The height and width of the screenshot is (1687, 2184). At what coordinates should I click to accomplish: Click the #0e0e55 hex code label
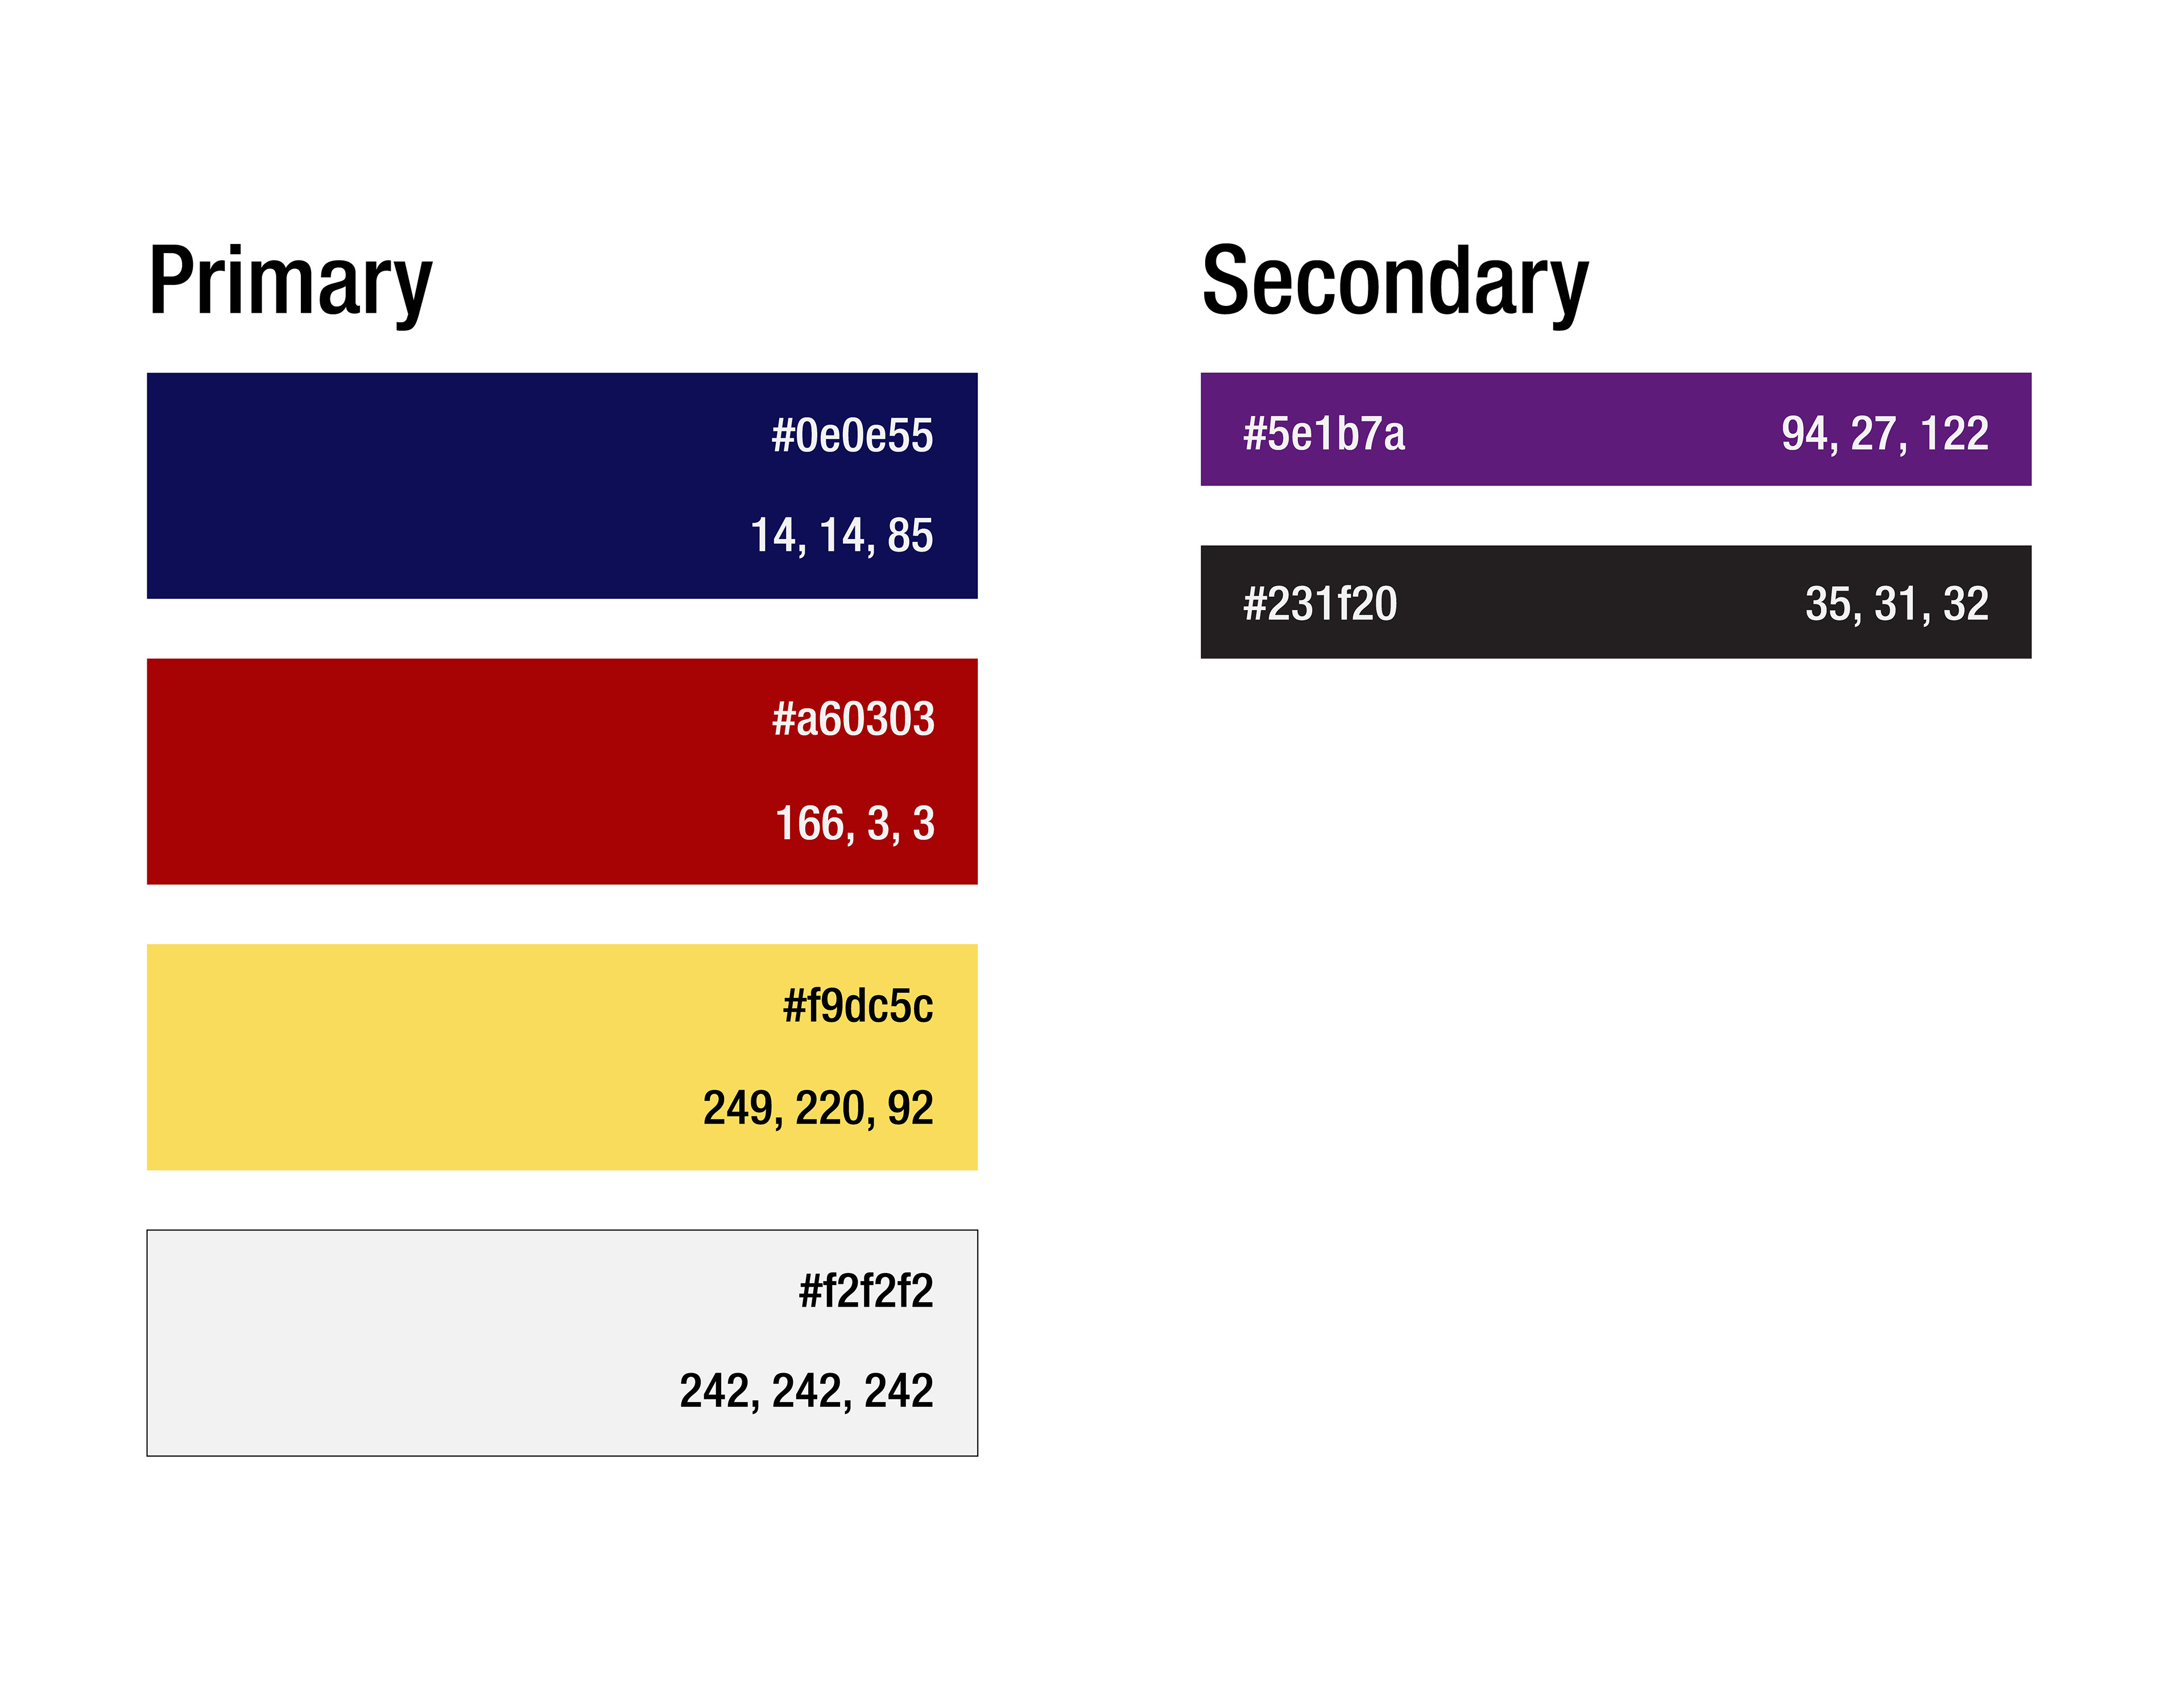tap(852, 436)
